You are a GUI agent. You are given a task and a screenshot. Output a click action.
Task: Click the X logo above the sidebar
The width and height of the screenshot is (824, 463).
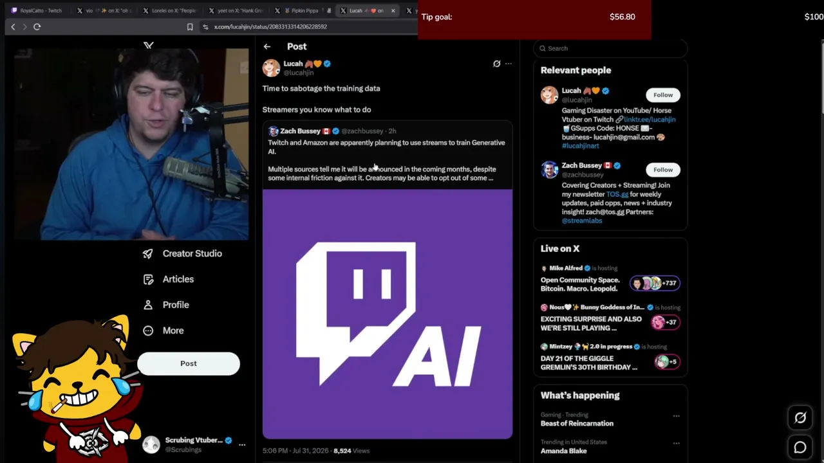(149, 45)
